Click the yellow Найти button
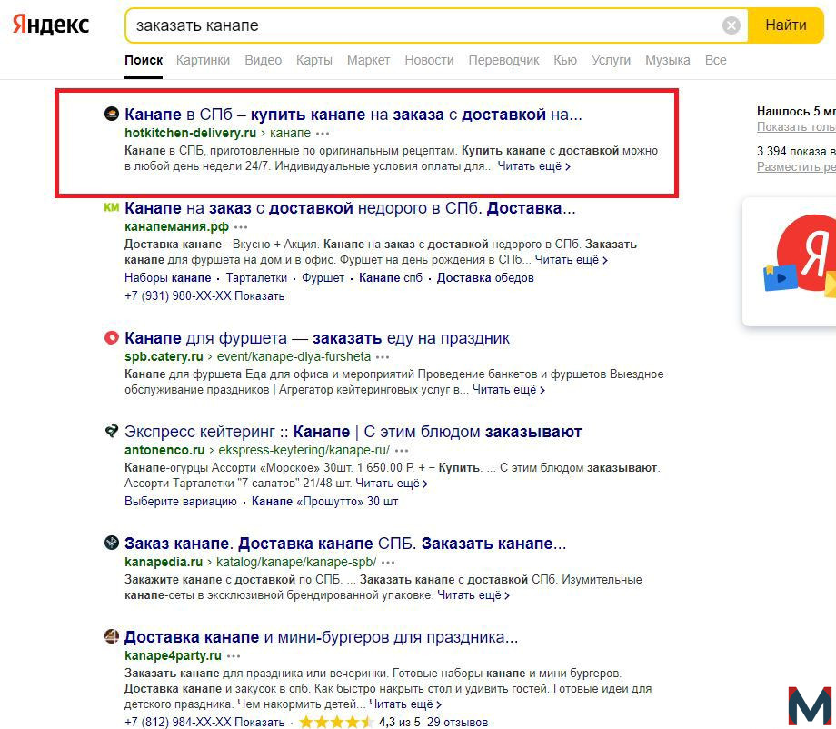 pyautogui.click(x=786, y=25)
